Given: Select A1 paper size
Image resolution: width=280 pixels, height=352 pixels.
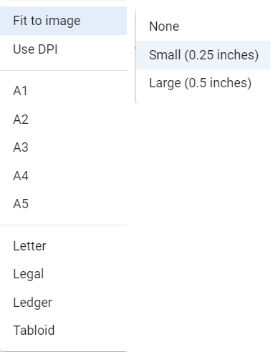Looking at the screenshot, I should tap(63, 91).
